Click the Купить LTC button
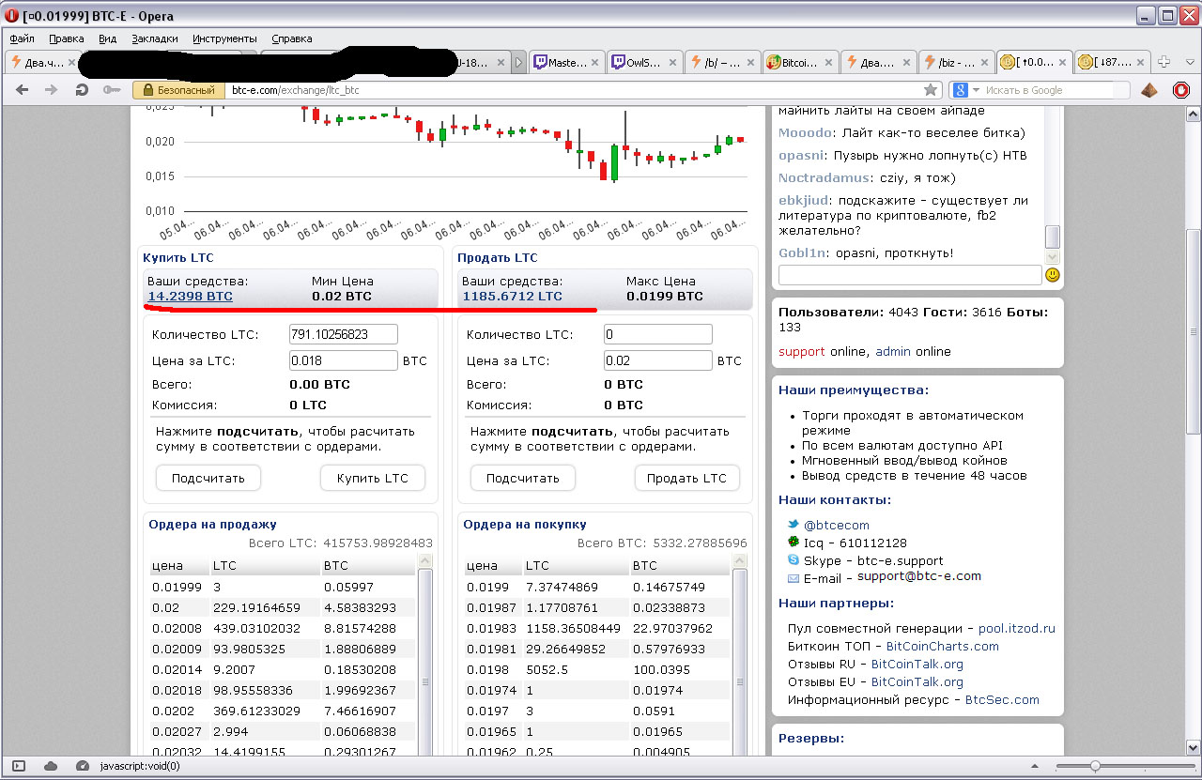 (x=372, y=478)
